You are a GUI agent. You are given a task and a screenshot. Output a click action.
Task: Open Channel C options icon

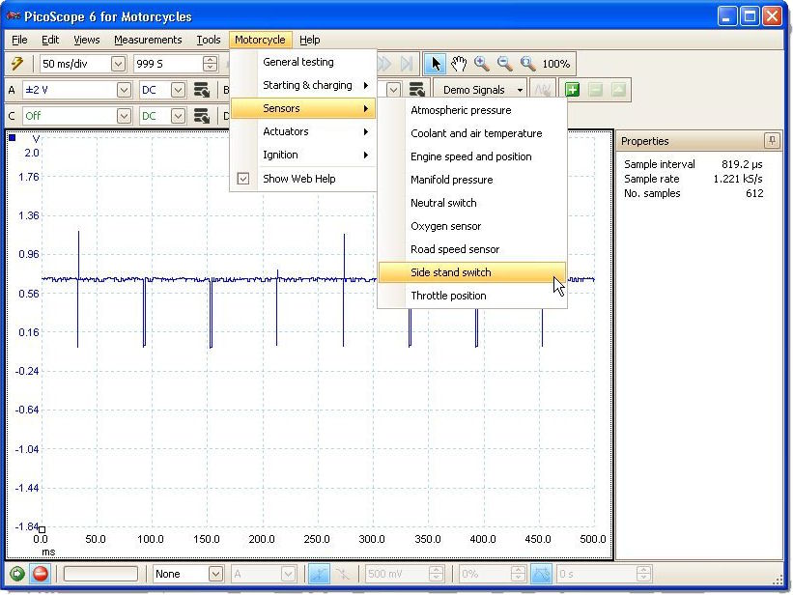[202, 116]
